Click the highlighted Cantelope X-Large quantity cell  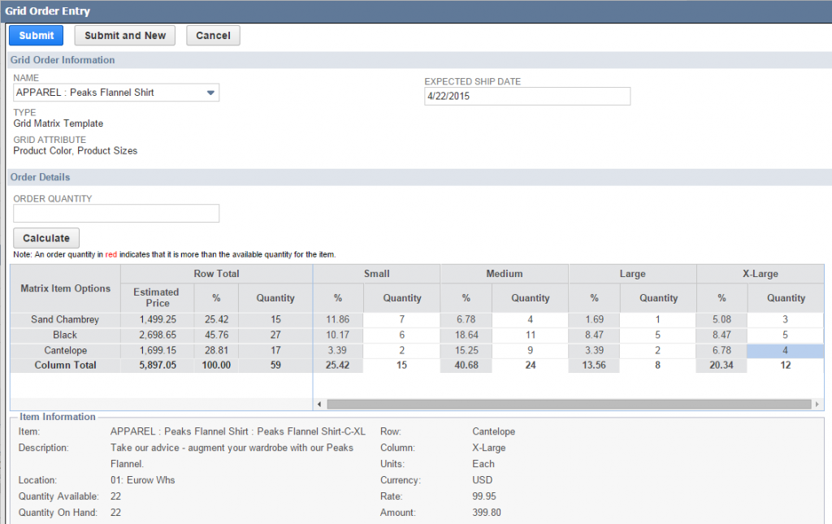[x=785, y=350]
